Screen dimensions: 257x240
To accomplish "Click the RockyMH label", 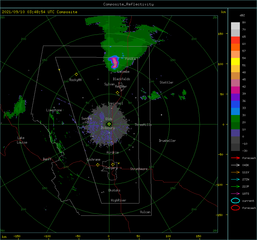I will (75, 80).
